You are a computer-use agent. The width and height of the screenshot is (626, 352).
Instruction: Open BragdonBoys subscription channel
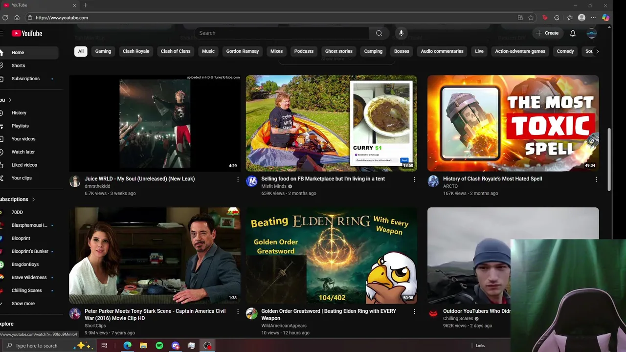coord(25,264)
